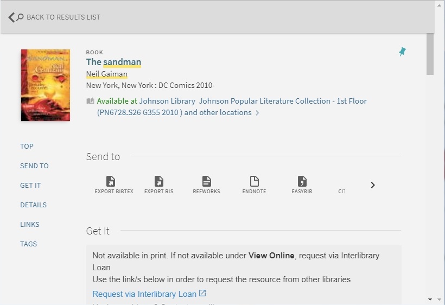This screenshot has width=445, height=305.
Task: Go to the Links section
Action: click(30, 225)
